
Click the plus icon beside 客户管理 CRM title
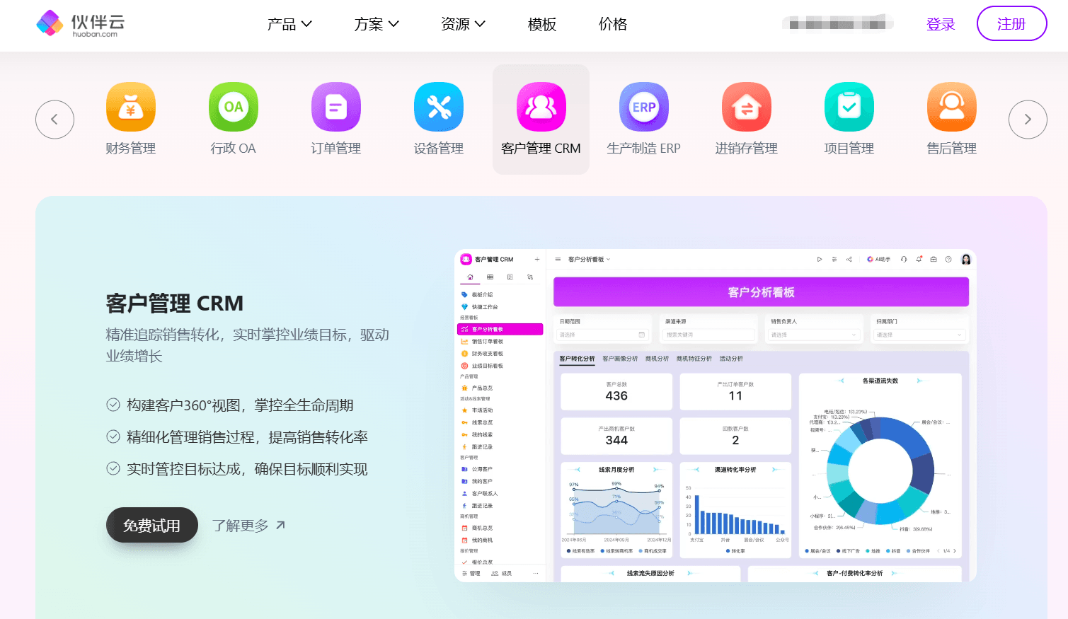tap(537, 260)
